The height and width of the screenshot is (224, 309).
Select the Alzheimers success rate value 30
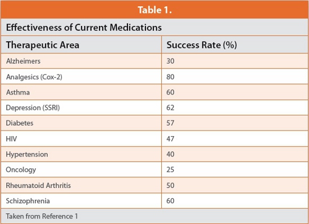170,61
